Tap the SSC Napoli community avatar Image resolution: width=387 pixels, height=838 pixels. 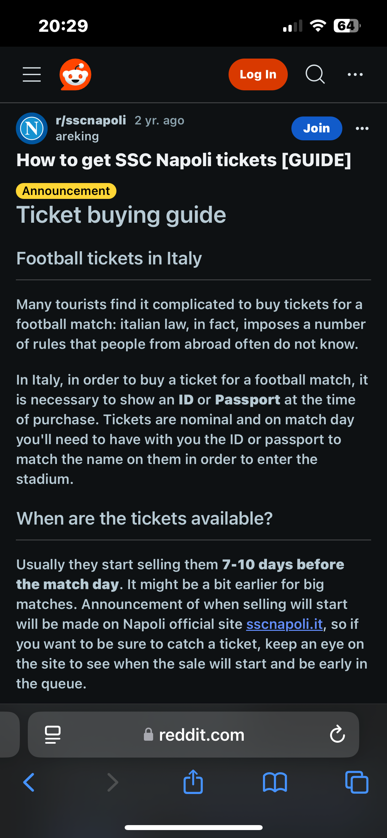(32, 128)
